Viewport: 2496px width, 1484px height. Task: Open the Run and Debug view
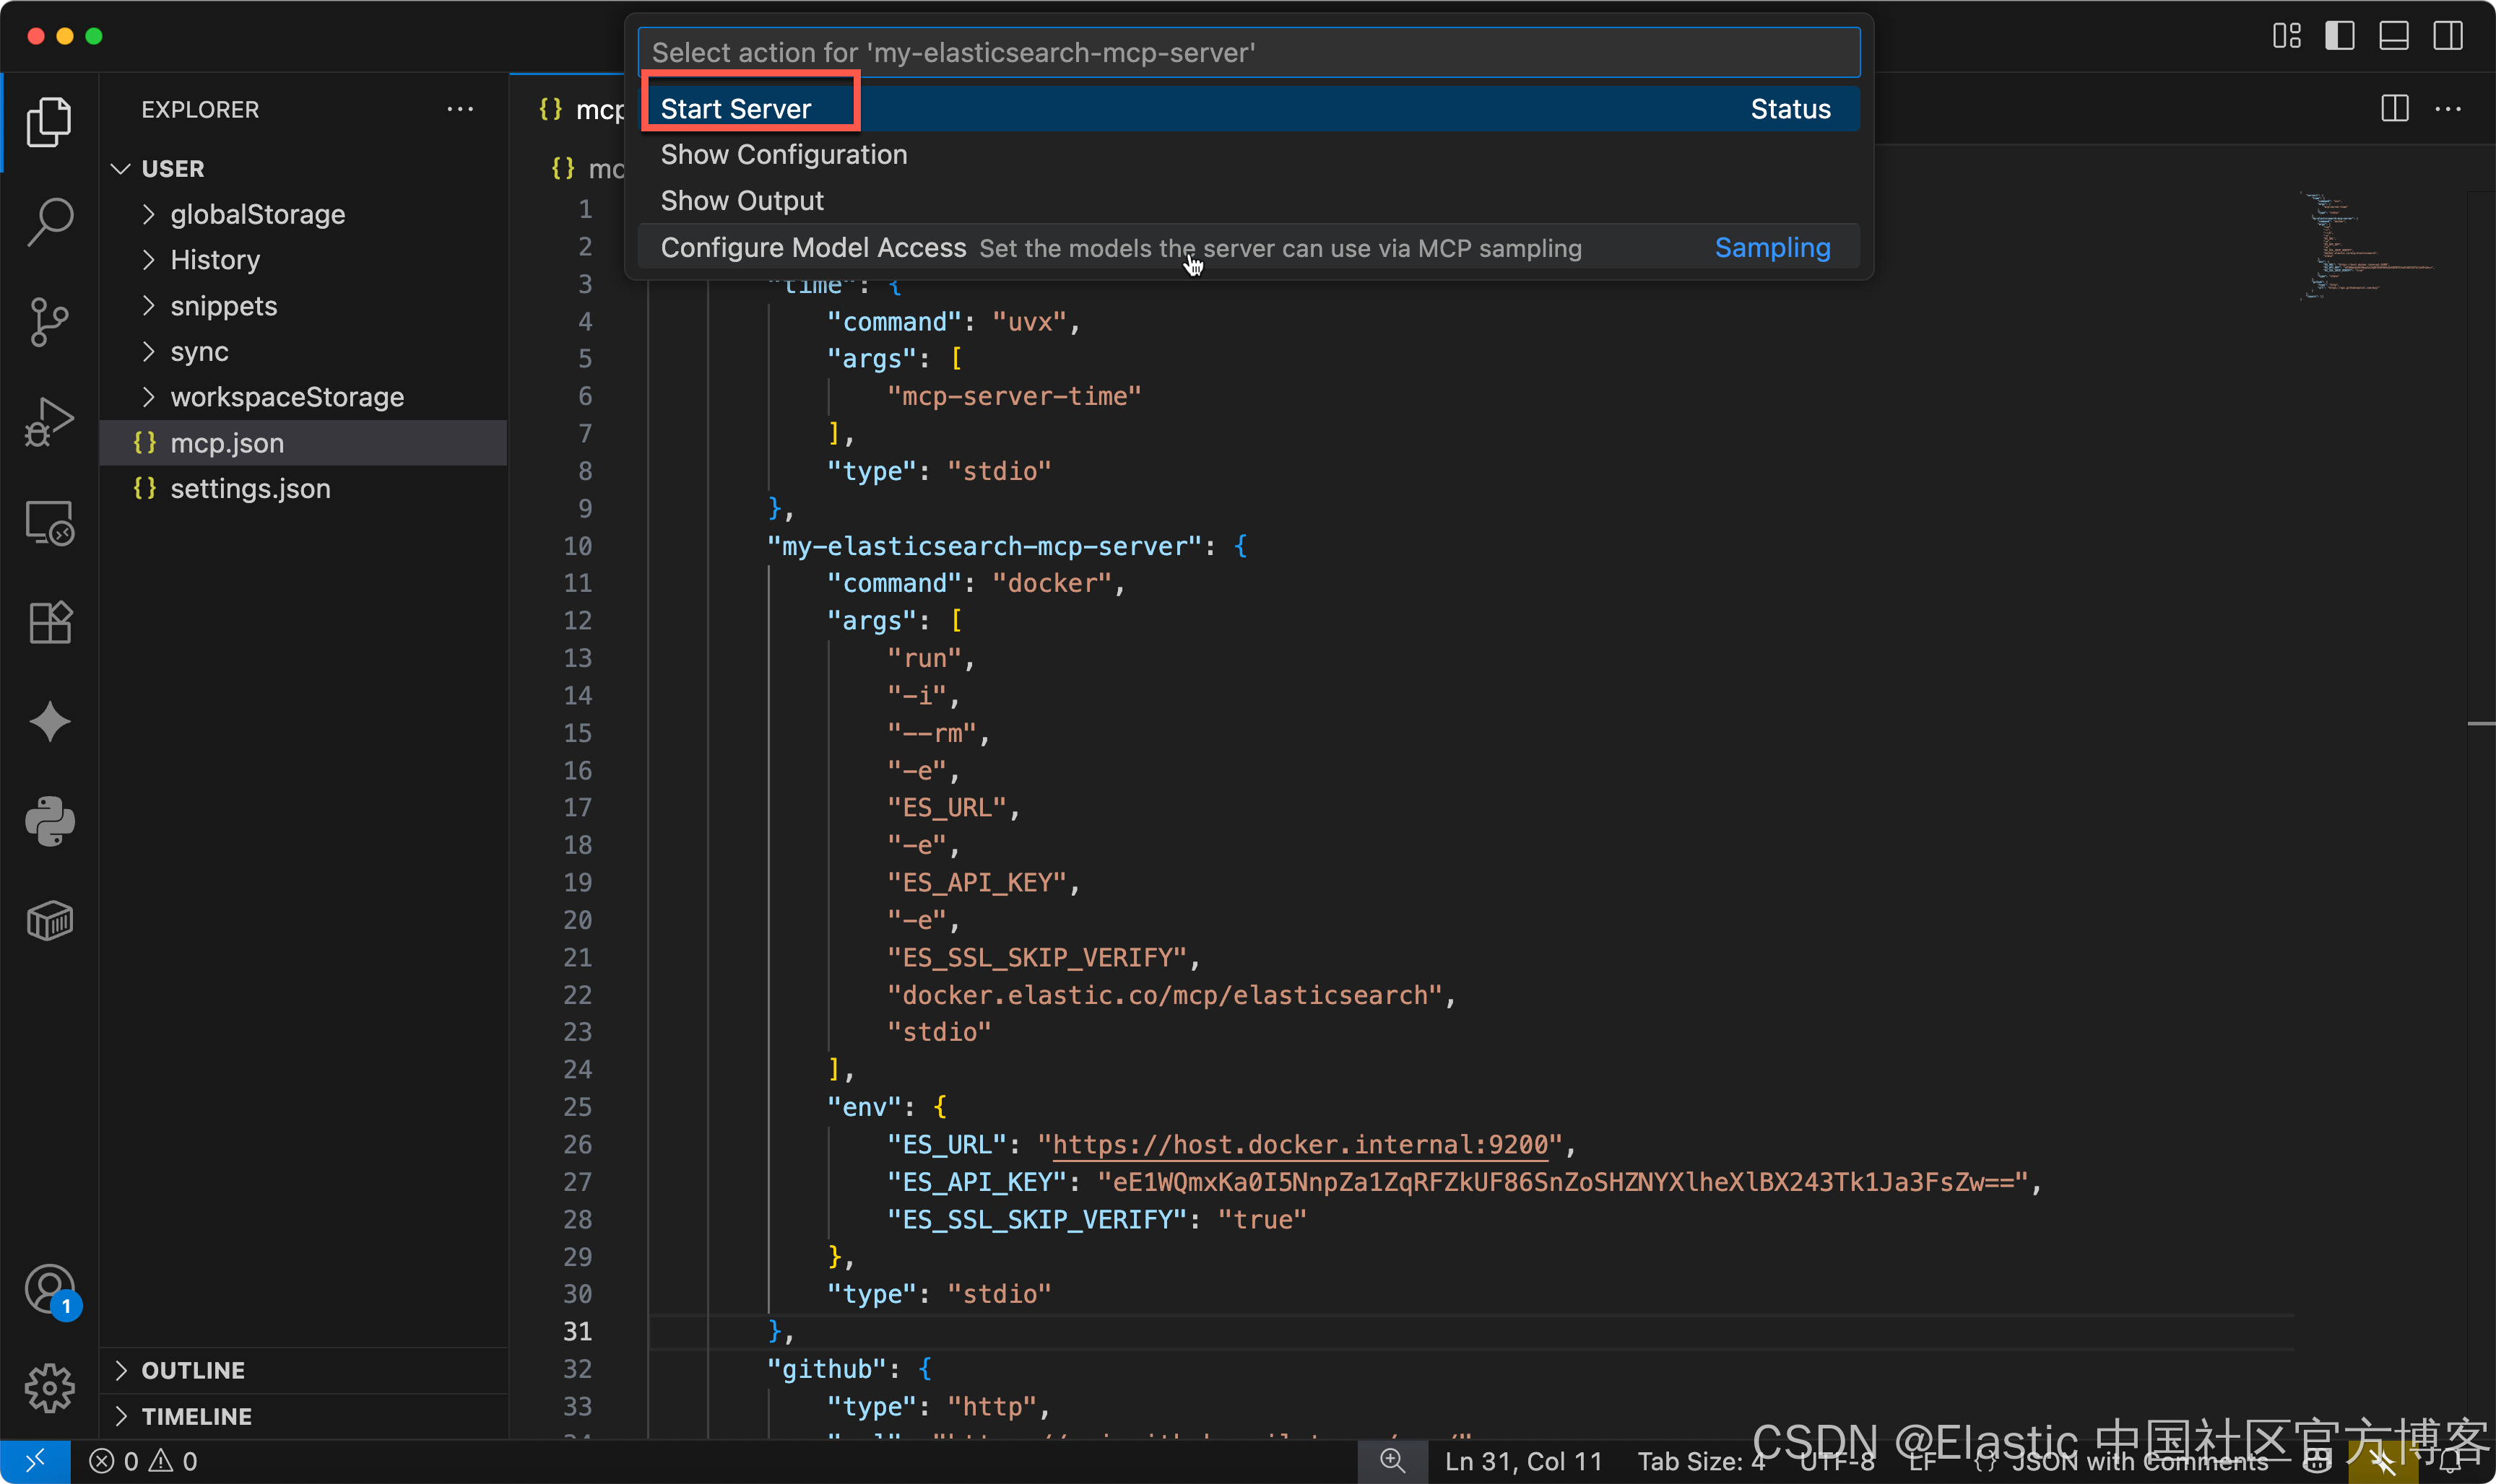[x=49, y=422]
